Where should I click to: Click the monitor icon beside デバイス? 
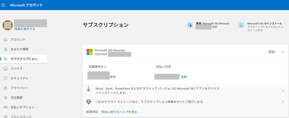coord(5,69)
